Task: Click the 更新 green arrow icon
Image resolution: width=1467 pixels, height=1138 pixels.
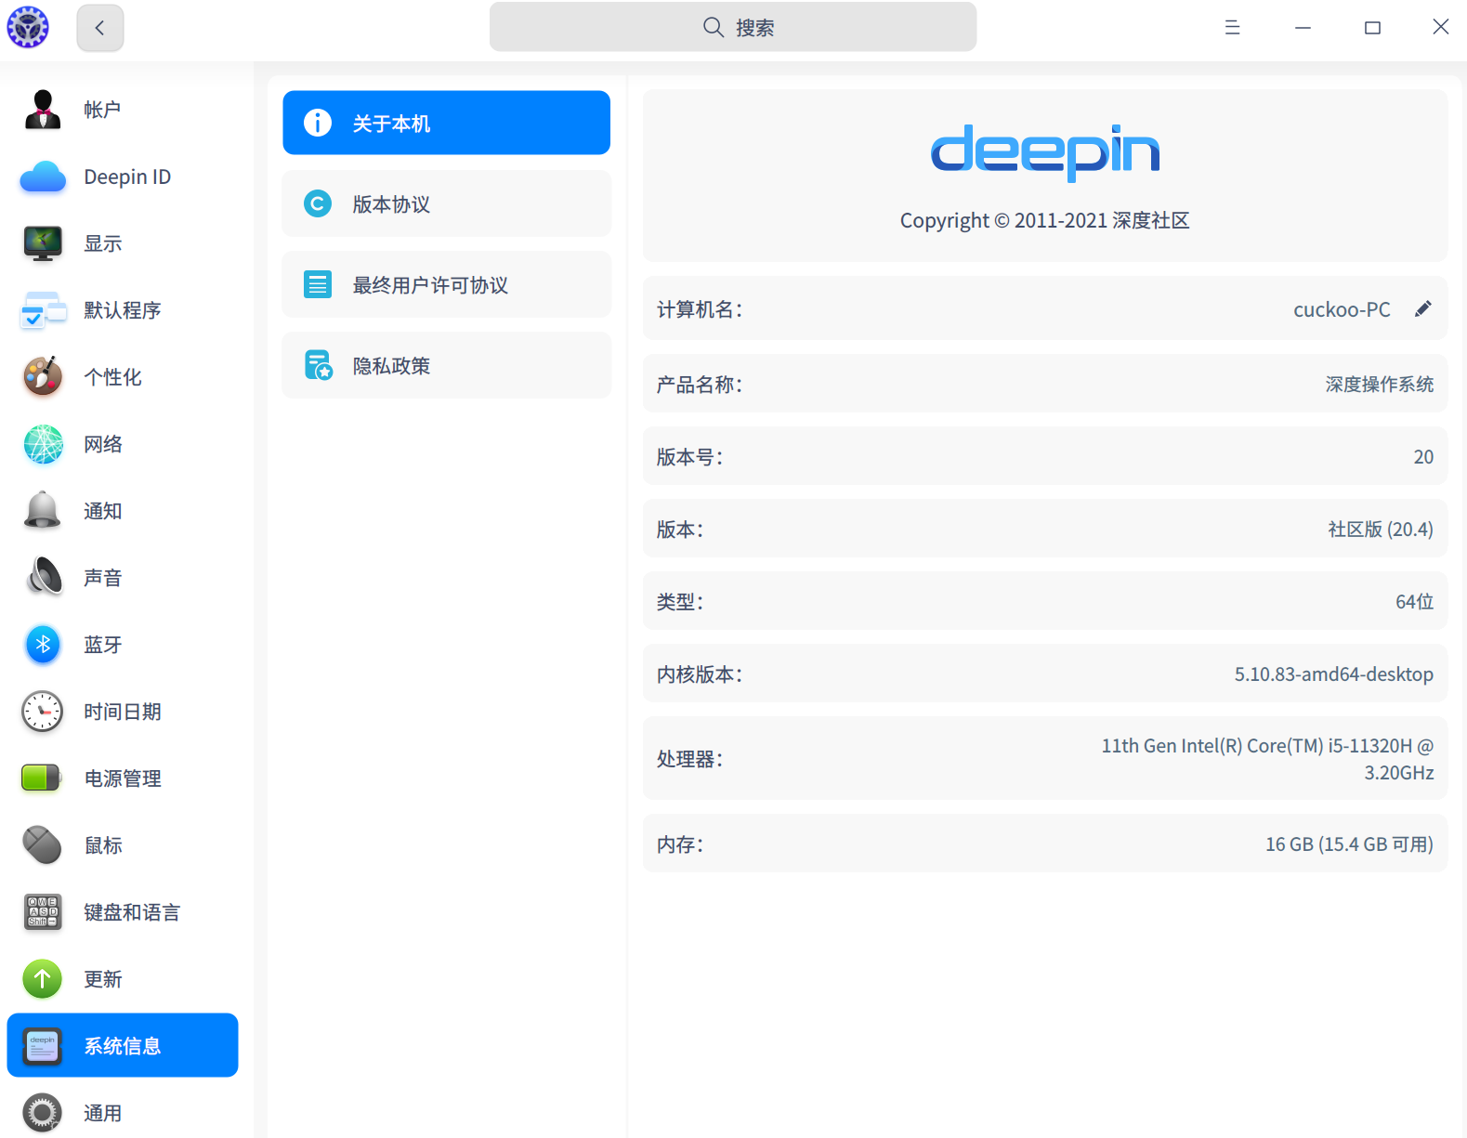Action: (43, 979)
